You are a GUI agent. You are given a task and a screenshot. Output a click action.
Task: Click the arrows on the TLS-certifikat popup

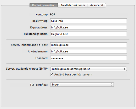tap(111, 84)
